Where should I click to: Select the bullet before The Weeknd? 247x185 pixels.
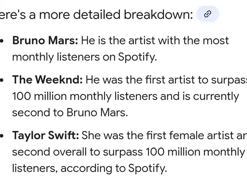(2, 80)
